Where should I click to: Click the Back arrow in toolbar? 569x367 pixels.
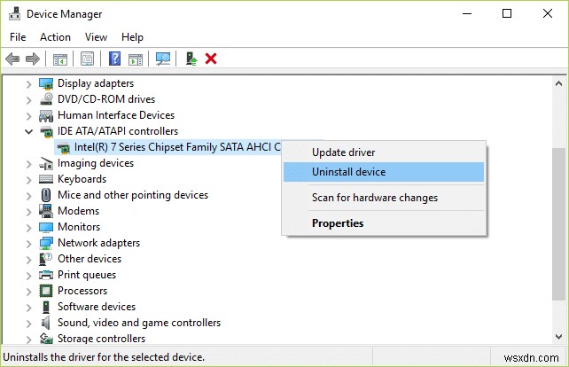(x=12, y=59)
